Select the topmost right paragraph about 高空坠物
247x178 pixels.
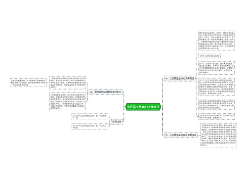coord(216,41)
